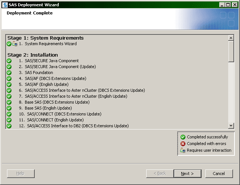
Task: Close the SAS Deployment Wizard window
Action: [234, 5]
